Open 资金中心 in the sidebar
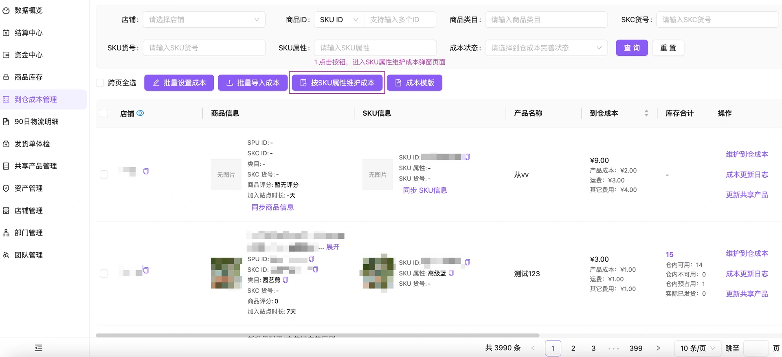782x357 pixels. 28,55
